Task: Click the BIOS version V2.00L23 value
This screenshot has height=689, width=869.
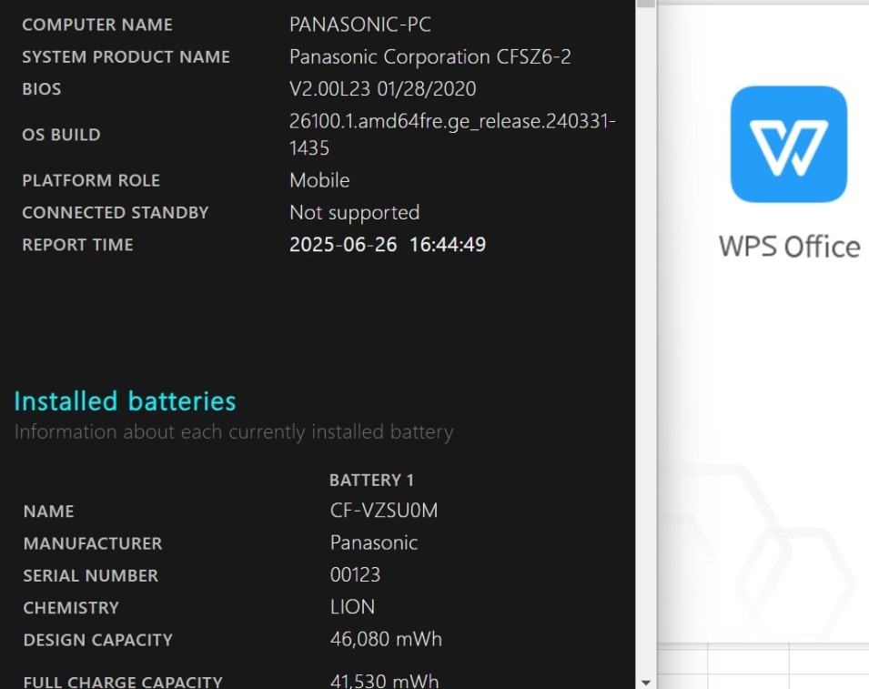Action: click(x=382, y=89)
